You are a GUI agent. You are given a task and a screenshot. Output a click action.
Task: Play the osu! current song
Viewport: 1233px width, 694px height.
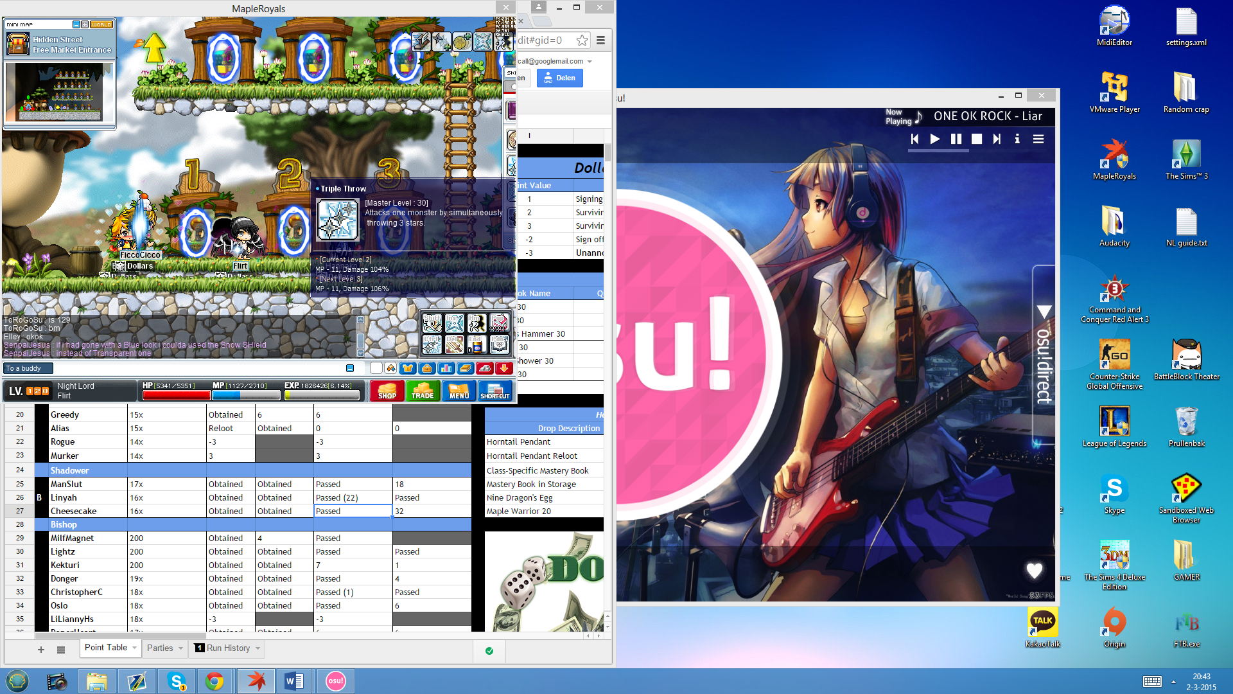pyautogui.click(x=935, y=139)
